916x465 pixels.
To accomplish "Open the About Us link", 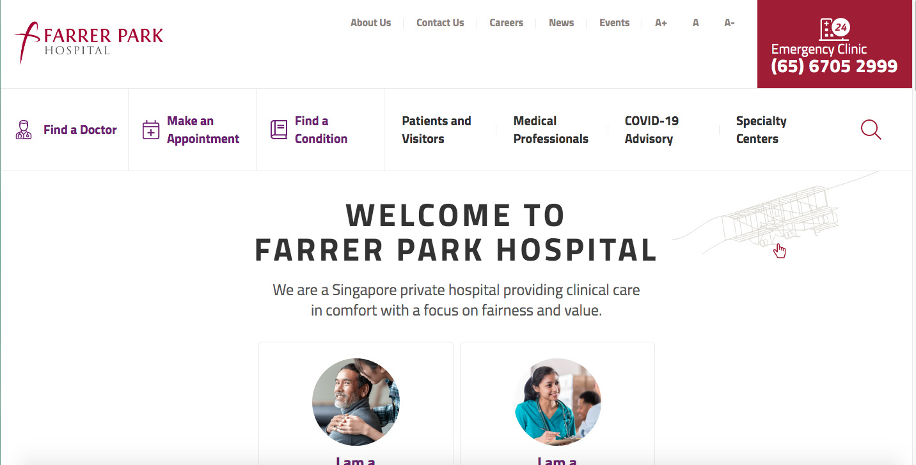I will (370, 23).
